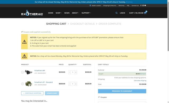Click the cart Total $1,139.98 value
The image size is (169, 103).
[x=143, y=84]
